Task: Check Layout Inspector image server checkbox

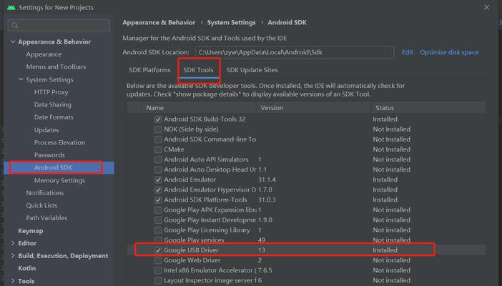Action: click(158, 280)
